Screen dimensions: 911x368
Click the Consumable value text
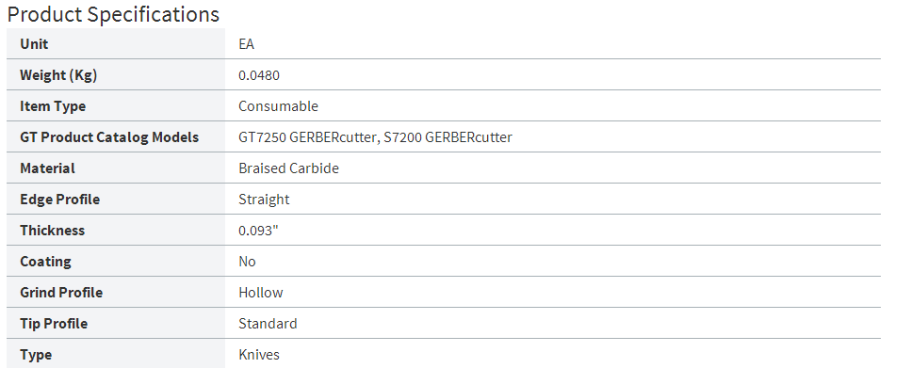278,106
